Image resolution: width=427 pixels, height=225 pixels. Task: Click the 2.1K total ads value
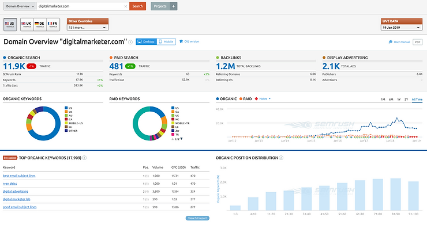pyautogui.click(x=331, y=66)
